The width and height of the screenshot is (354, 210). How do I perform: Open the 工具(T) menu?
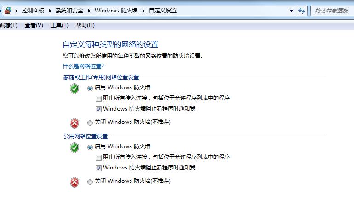(59, 25)
